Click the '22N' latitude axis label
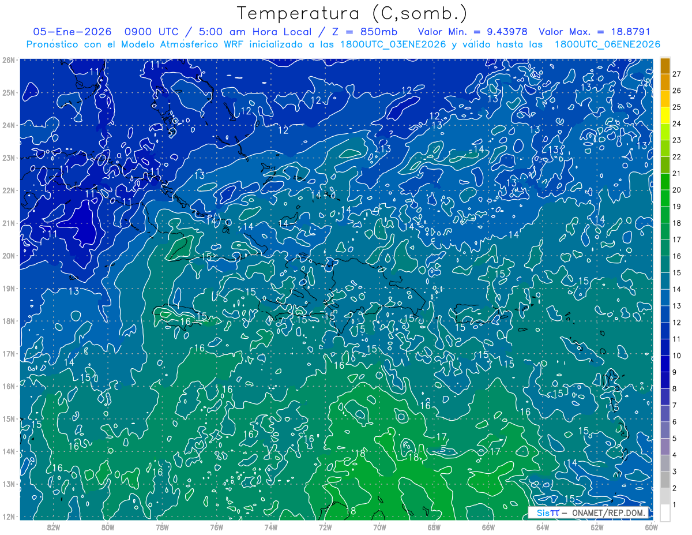Viewport: 692px width, 535px height. [x=9, y=190]
